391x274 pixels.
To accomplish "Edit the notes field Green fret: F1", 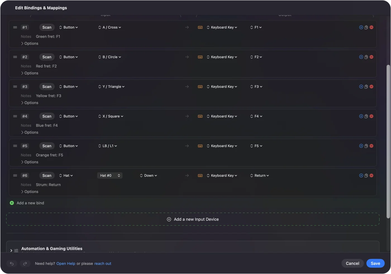I will (x=48, y=37).
